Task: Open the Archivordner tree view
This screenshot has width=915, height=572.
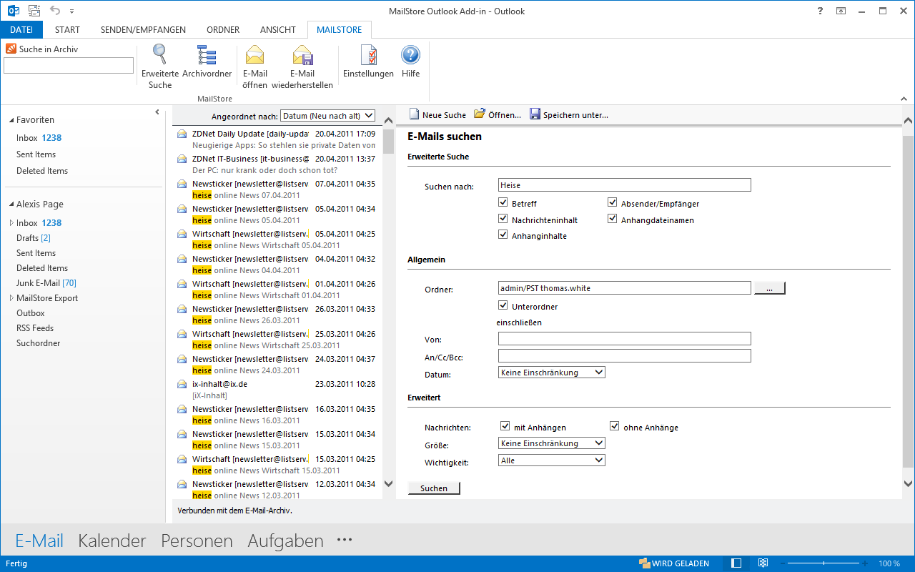Action: (x=207, y=61)
